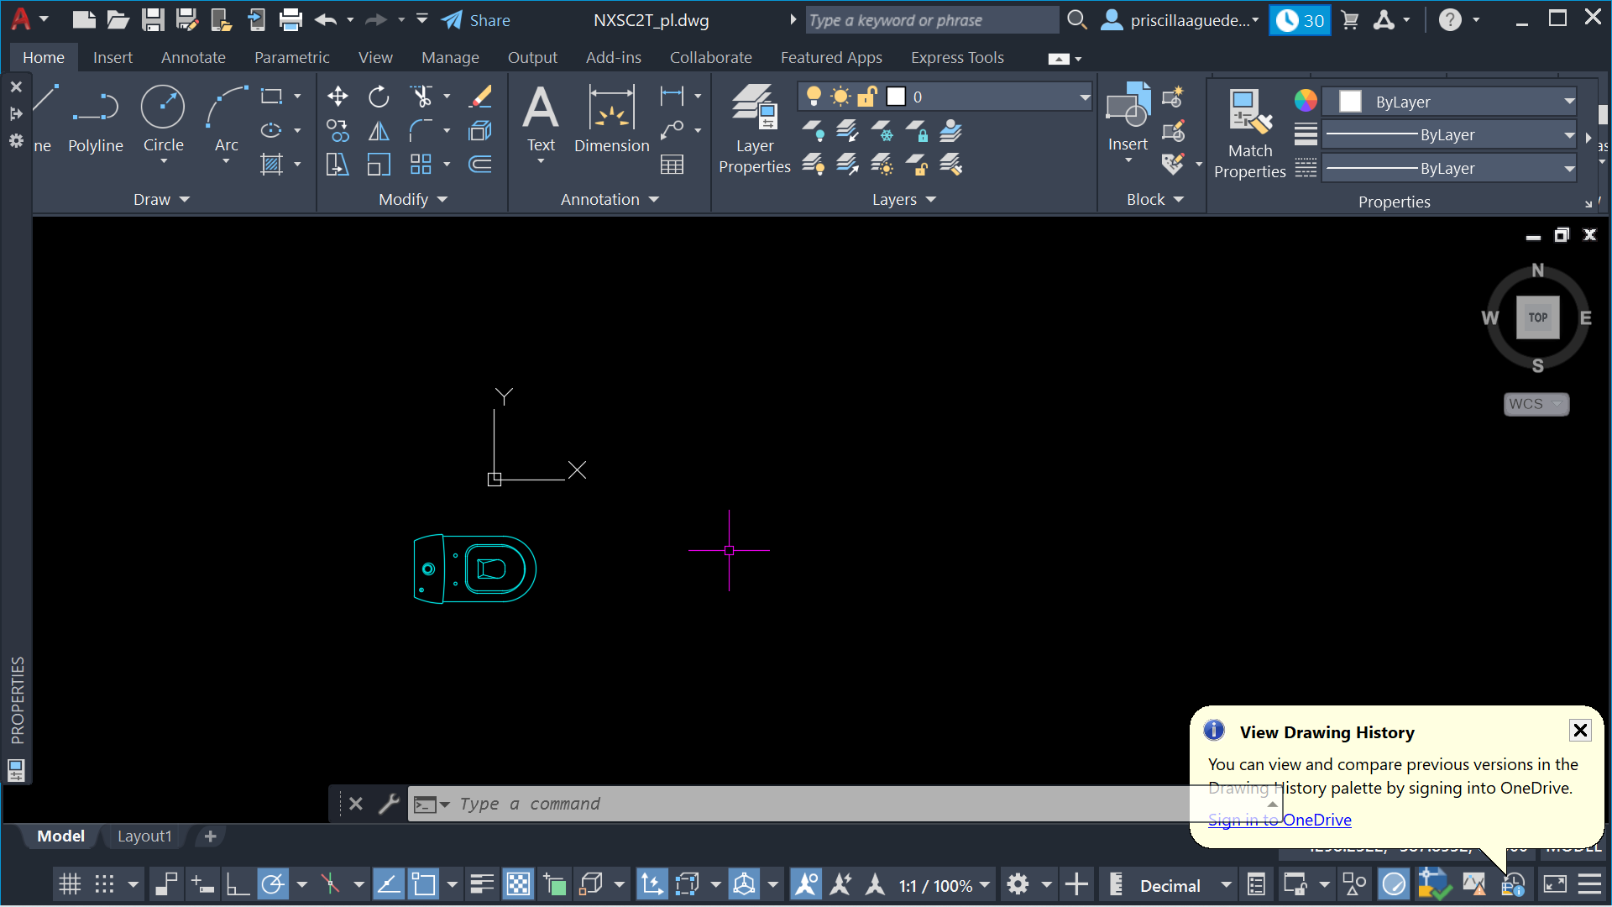This screenshot has height=907, width=1612.
Task: Open the Insert ribbon tab
Action: pyautogui.click(x=113, y=57)
